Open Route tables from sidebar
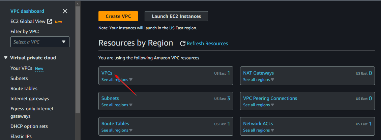The height and width of the screenshot is (140, 381). [24, 88]
